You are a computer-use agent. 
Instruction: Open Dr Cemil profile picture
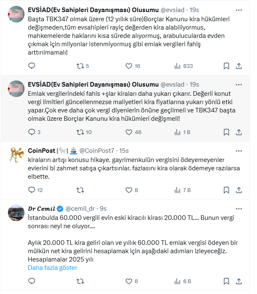16,213
